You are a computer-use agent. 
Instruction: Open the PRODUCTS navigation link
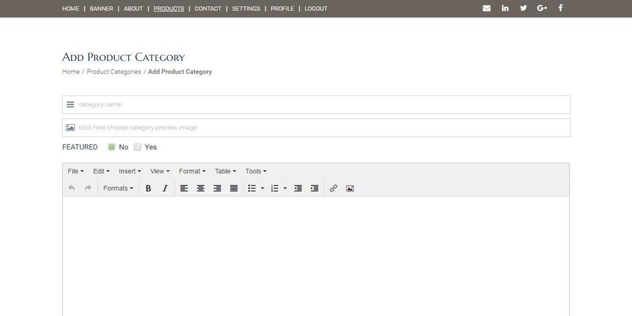click(x=169, y=9)
